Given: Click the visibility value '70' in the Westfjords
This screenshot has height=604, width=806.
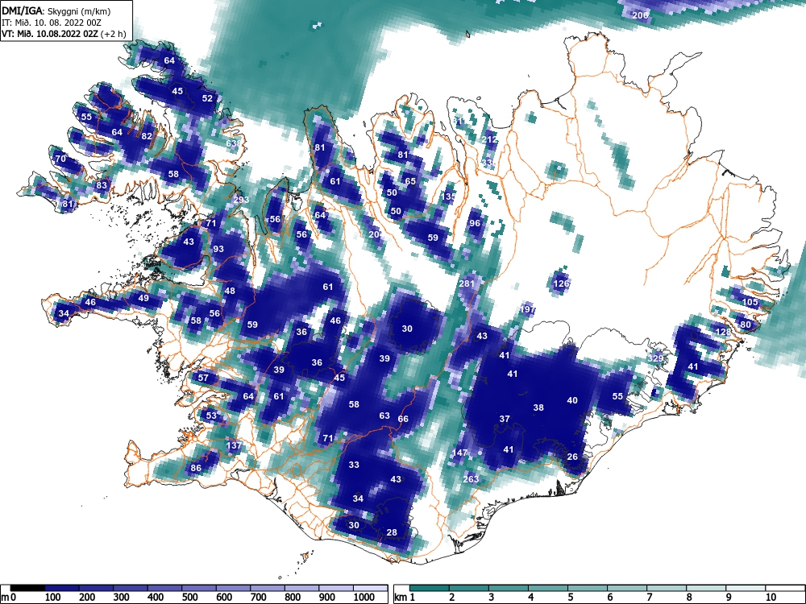Looking at the screenshot, I should click(60, 159).
